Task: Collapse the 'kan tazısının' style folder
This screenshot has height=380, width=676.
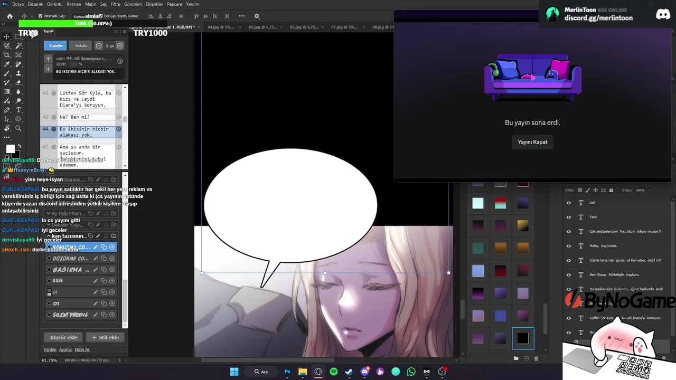Action: point(49,236)
